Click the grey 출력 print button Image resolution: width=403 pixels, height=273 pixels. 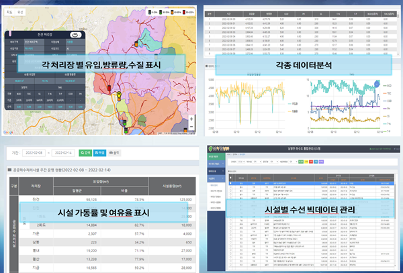point(114,153)
